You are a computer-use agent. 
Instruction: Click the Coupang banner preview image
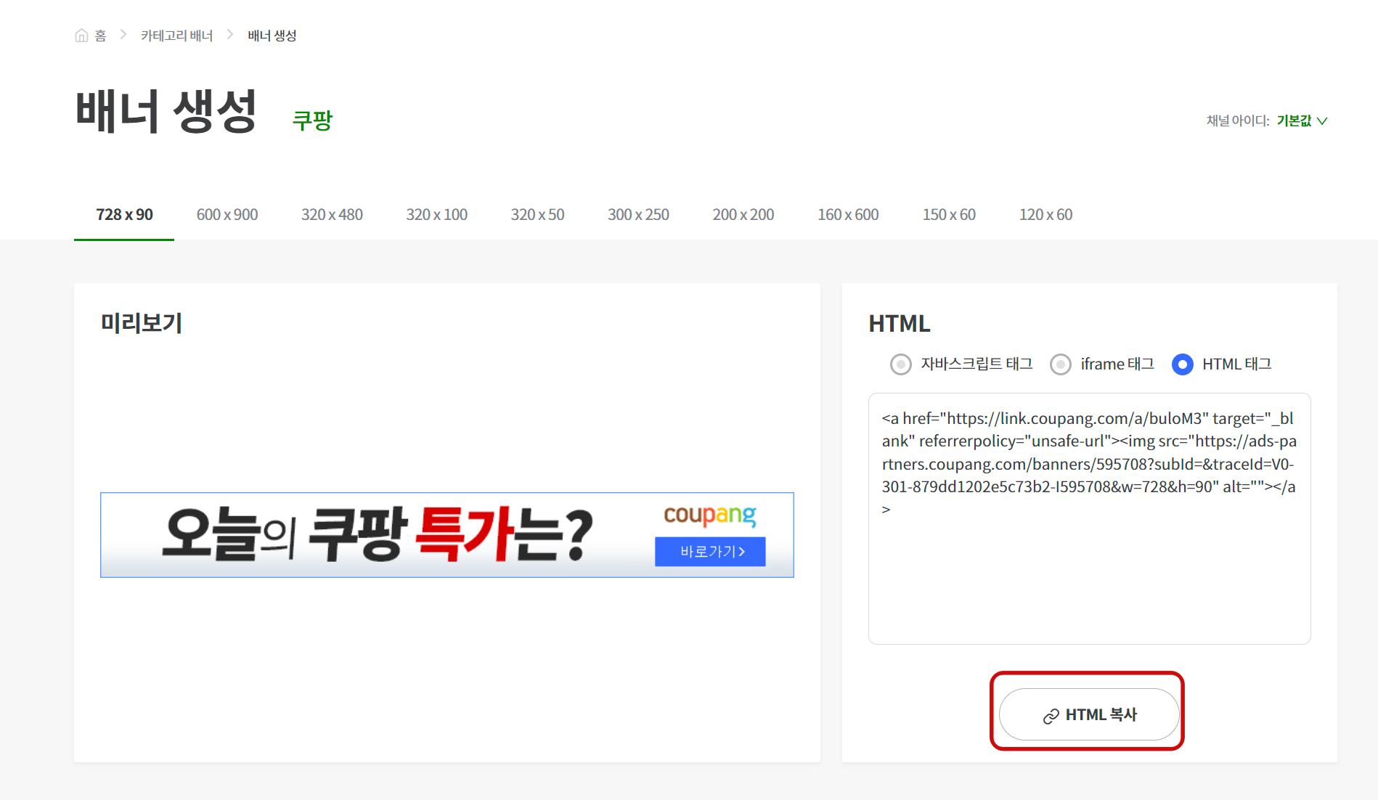[x=447, y=535]
